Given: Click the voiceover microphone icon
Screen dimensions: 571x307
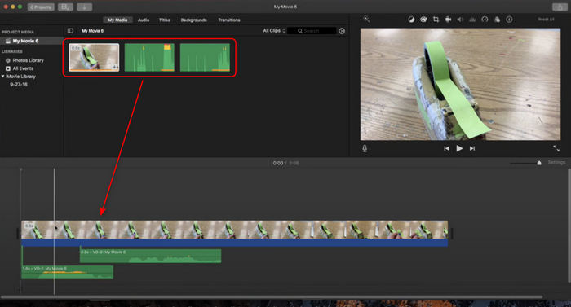Looking at the screenshot, I should 365,148.
